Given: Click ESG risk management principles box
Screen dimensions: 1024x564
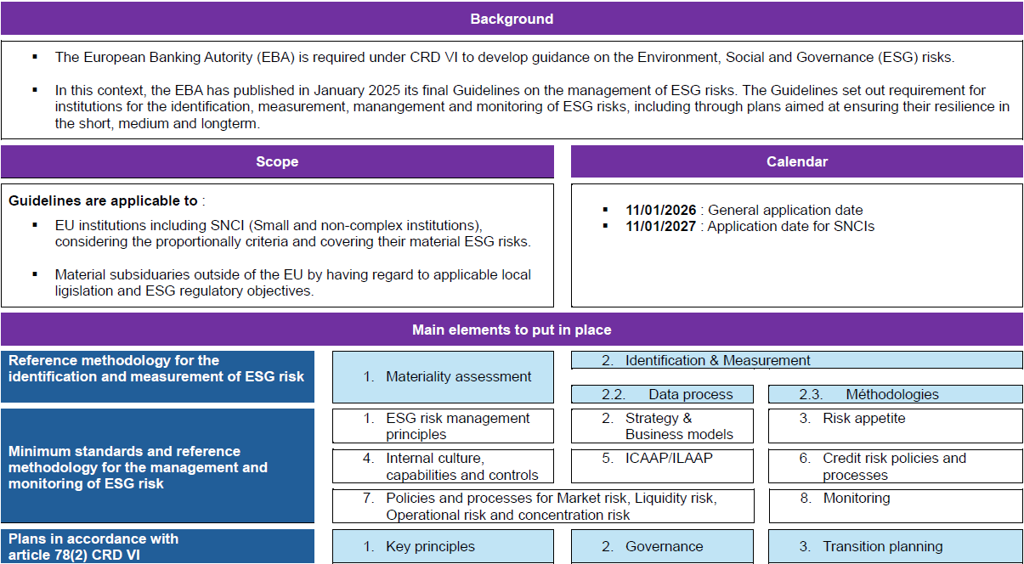Looking at the screenshot, I should point(443,426).
